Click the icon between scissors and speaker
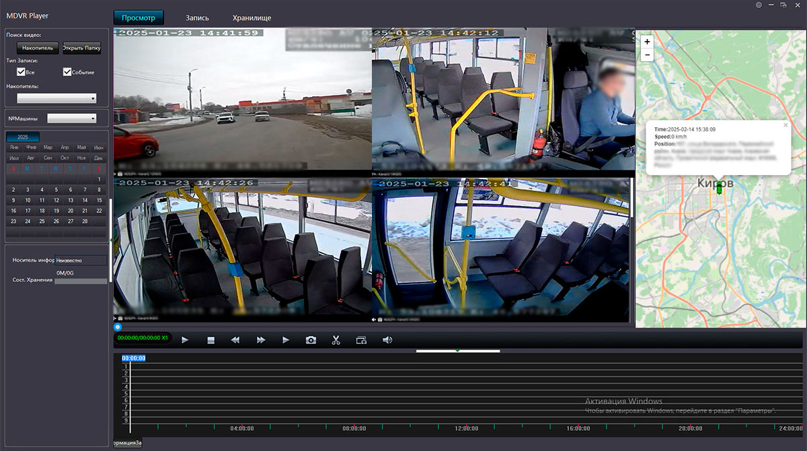This screenshot has height=451, width=807. pyautogui.click(x=362, y=341)
